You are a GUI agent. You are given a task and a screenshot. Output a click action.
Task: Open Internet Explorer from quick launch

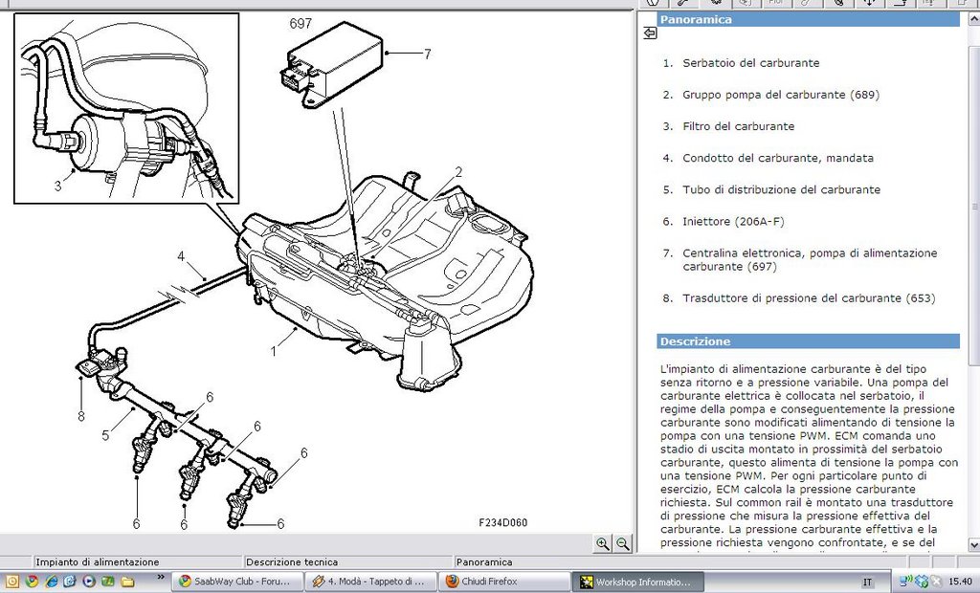(x=52, y=582)
